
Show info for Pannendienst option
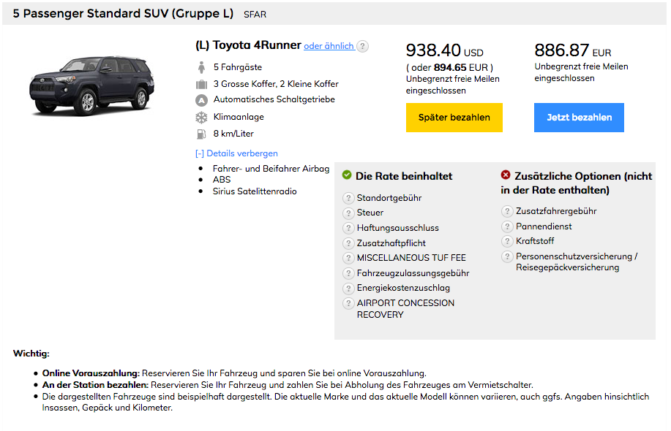pos(507,226)
